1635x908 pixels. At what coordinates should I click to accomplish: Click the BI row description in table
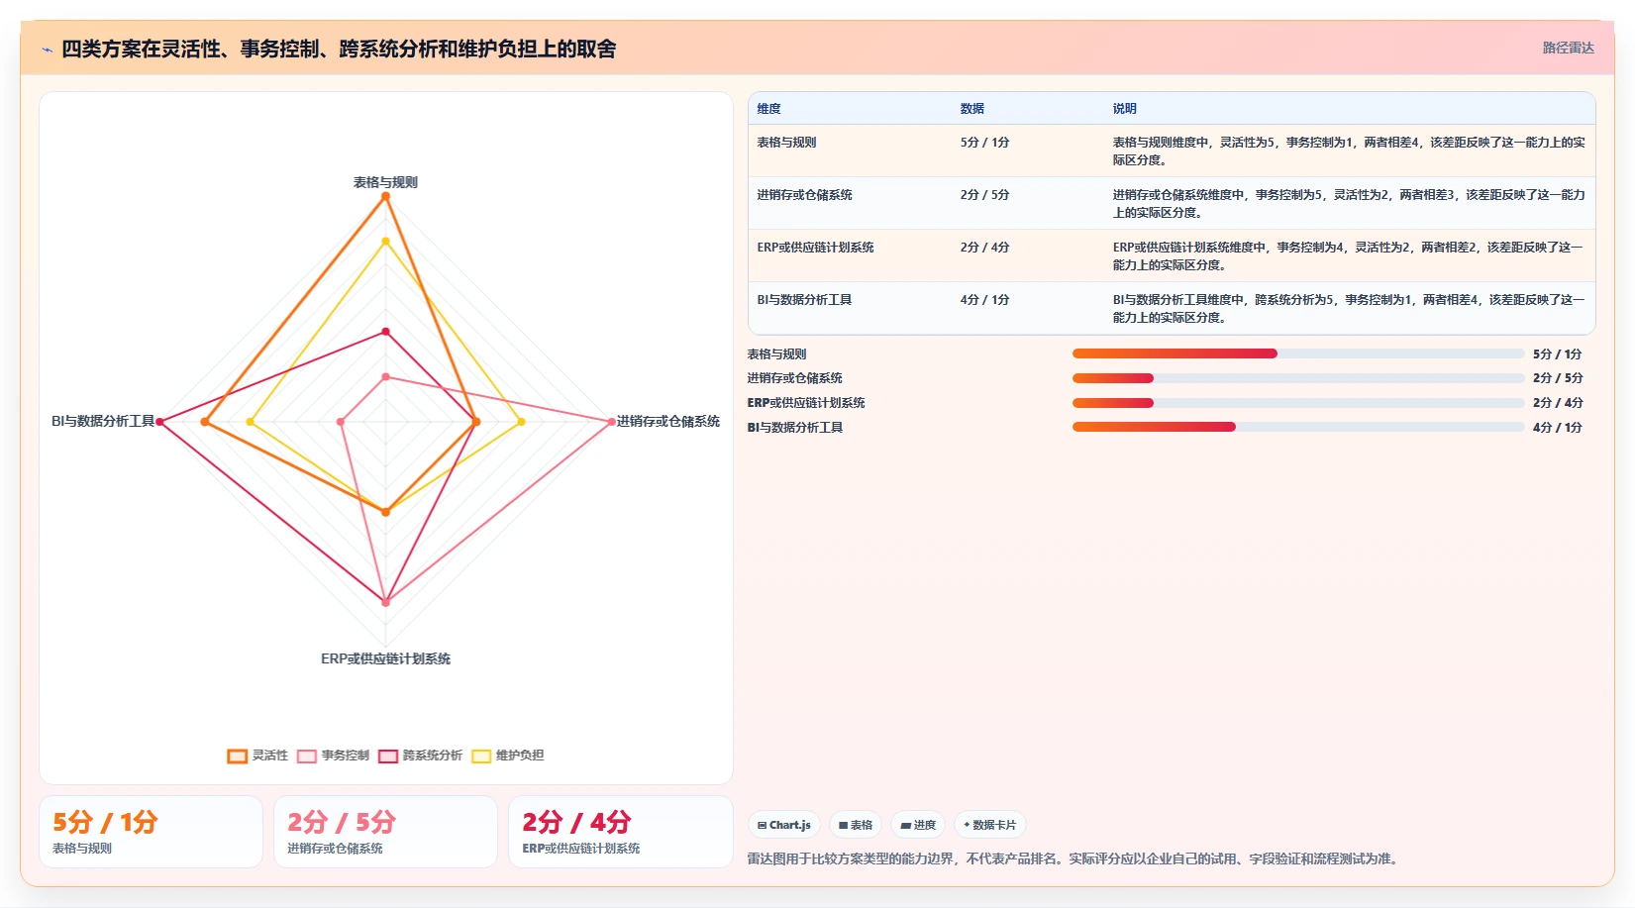point(1349,309)
